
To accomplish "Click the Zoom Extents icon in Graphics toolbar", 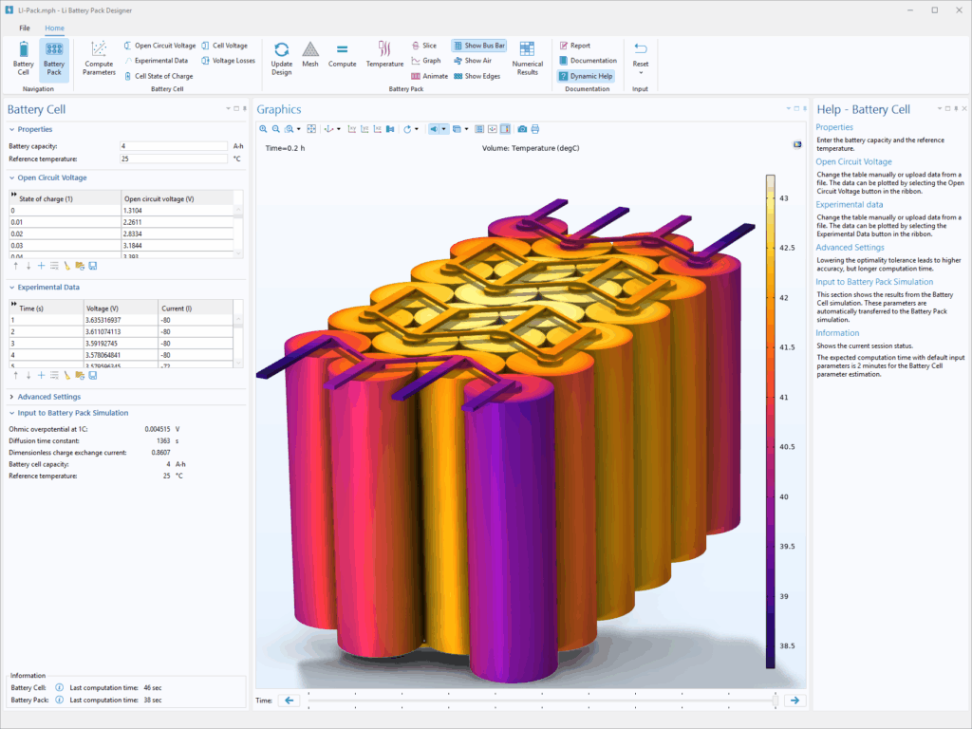I will click(x=311, y=129).
